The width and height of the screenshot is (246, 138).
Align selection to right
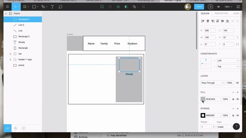click(x=213, y=21)
